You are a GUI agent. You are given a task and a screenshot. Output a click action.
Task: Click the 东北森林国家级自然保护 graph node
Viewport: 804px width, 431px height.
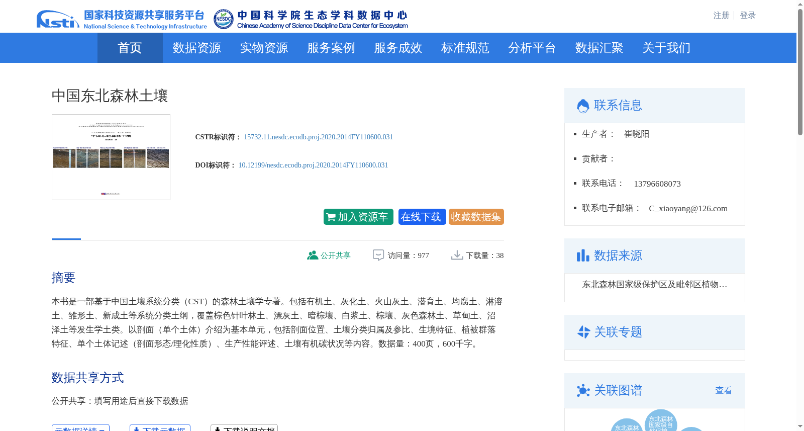point(661,421)
